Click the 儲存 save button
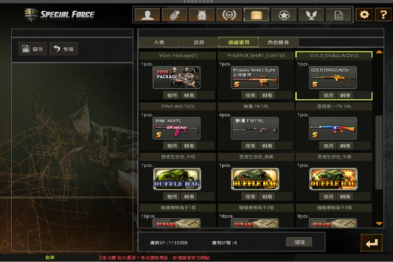The width and height of the screenshot is (393, 262). pyautogui.click(x=33, y=49)
